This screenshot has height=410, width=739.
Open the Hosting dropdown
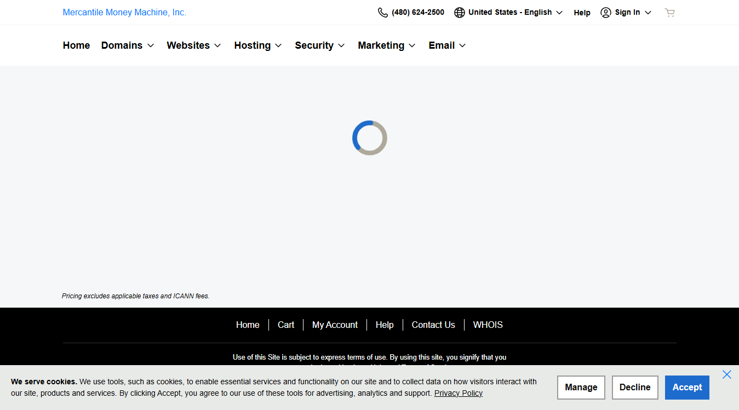[258, 45]
